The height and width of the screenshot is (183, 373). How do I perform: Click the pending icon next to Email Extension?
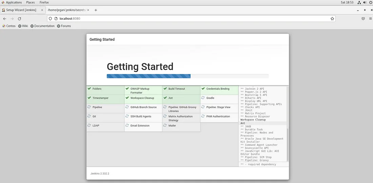coord(127,125)
